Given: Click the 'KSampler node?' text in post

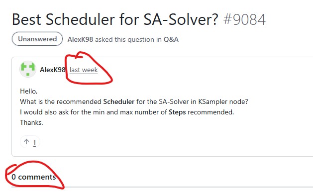Looking at the screenshot, I should point(223,101).
